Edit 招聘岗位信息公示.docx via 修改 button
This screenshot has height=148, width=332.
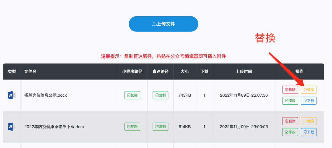290,101
